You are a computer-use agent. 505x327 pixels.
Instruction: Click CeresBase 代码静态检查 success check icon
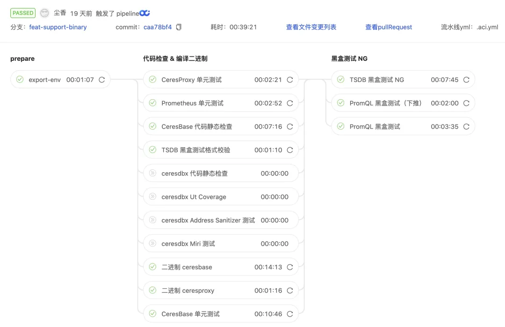(x=152, y=126)
